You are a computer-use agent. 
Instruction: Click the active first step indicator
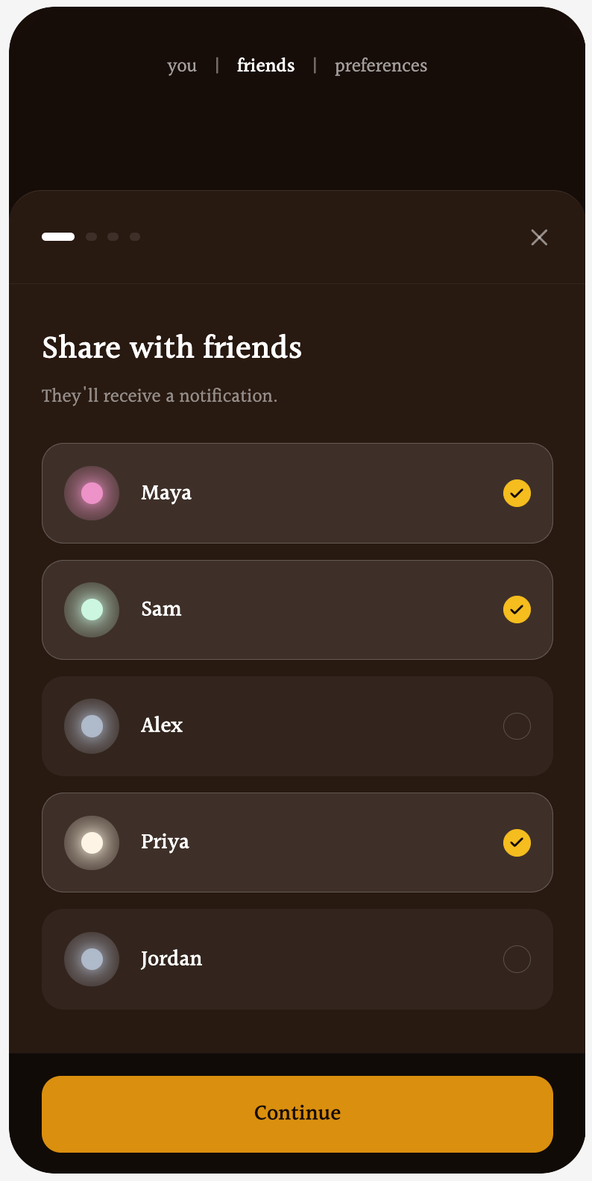[x=58, y=237]
